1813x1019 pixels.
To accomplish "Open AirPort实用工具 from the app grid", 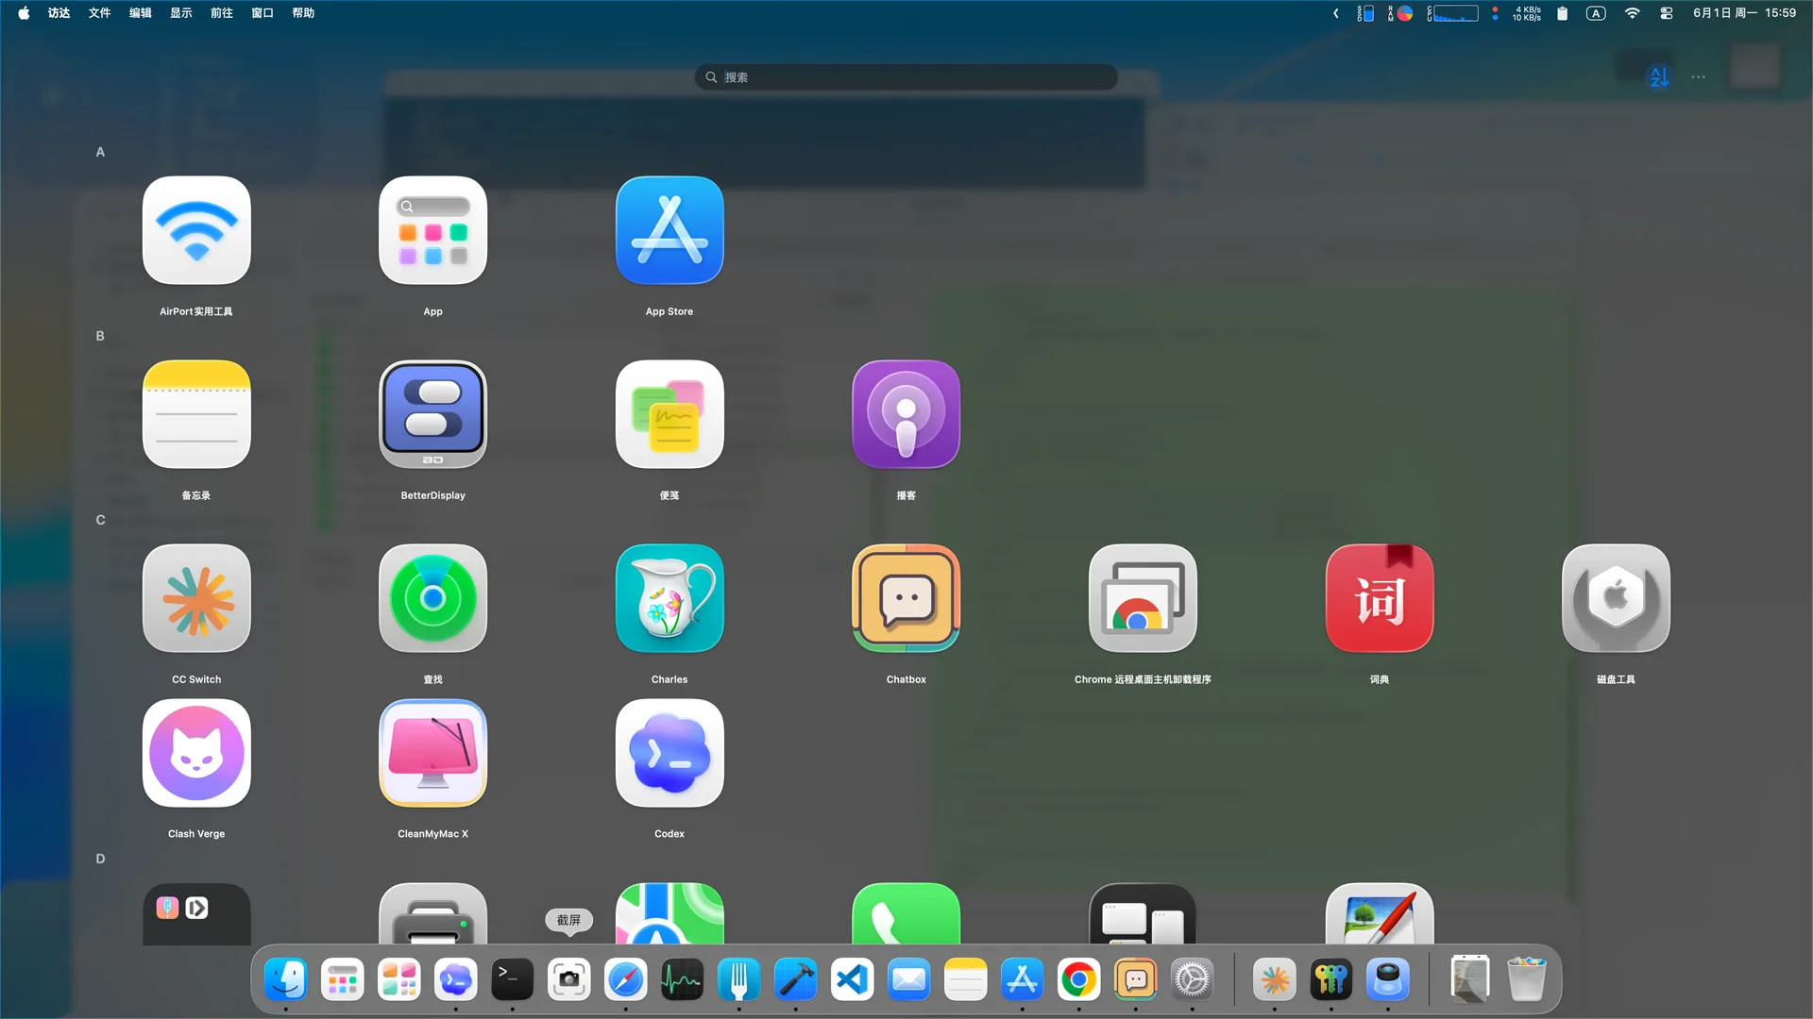I will [x=196, y=230].
